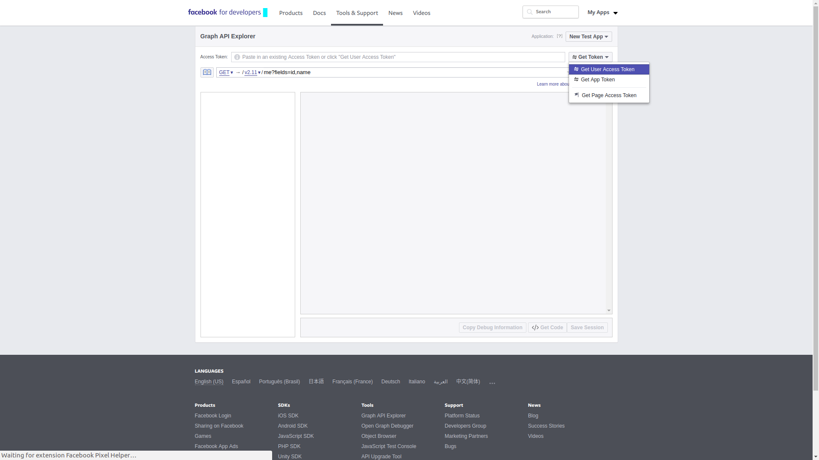Screen dimensions: 819x460
Task: Select Italiano language
Action: pyautogui.click(x=417, y=382)
